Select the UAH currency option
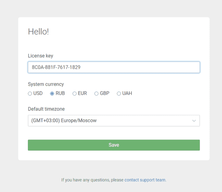The image size is (222, 192). [x=119, y=93]
